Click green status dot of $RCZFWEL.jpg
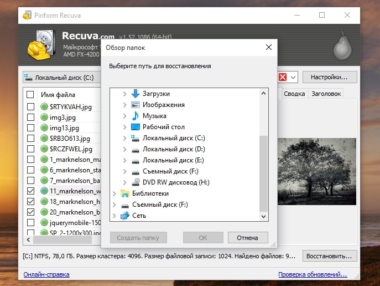This screenshot has width=380, height=286. pyautogui.click(x=44, y=149)
